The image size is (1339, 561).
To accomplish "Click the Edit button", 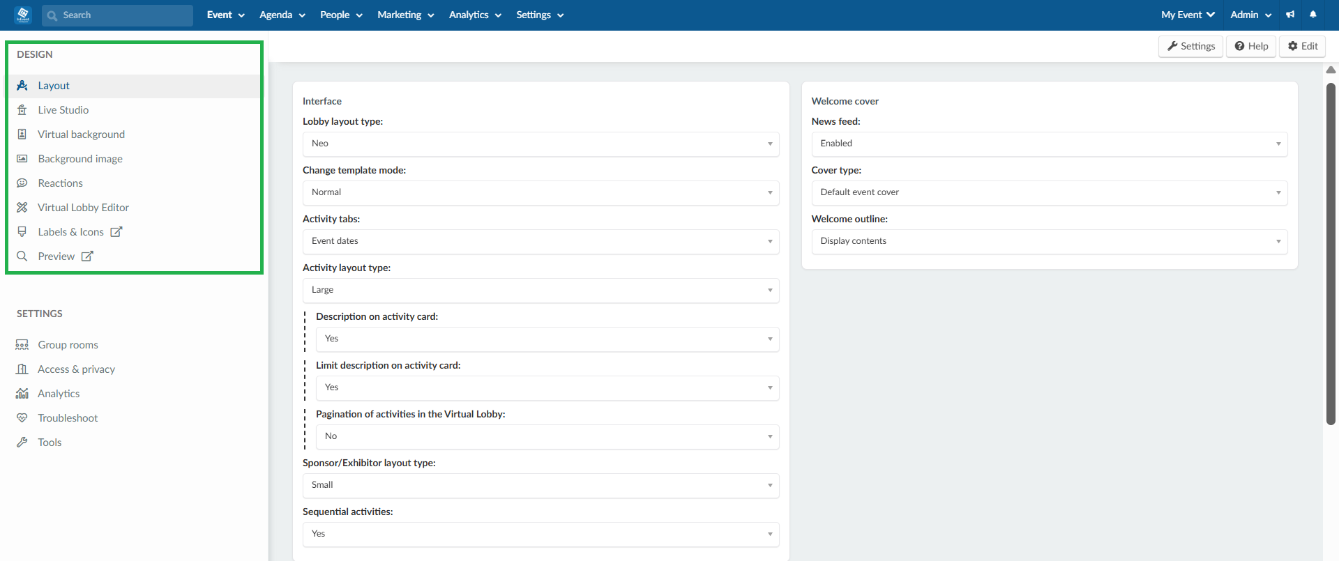I will (1303, 46).
